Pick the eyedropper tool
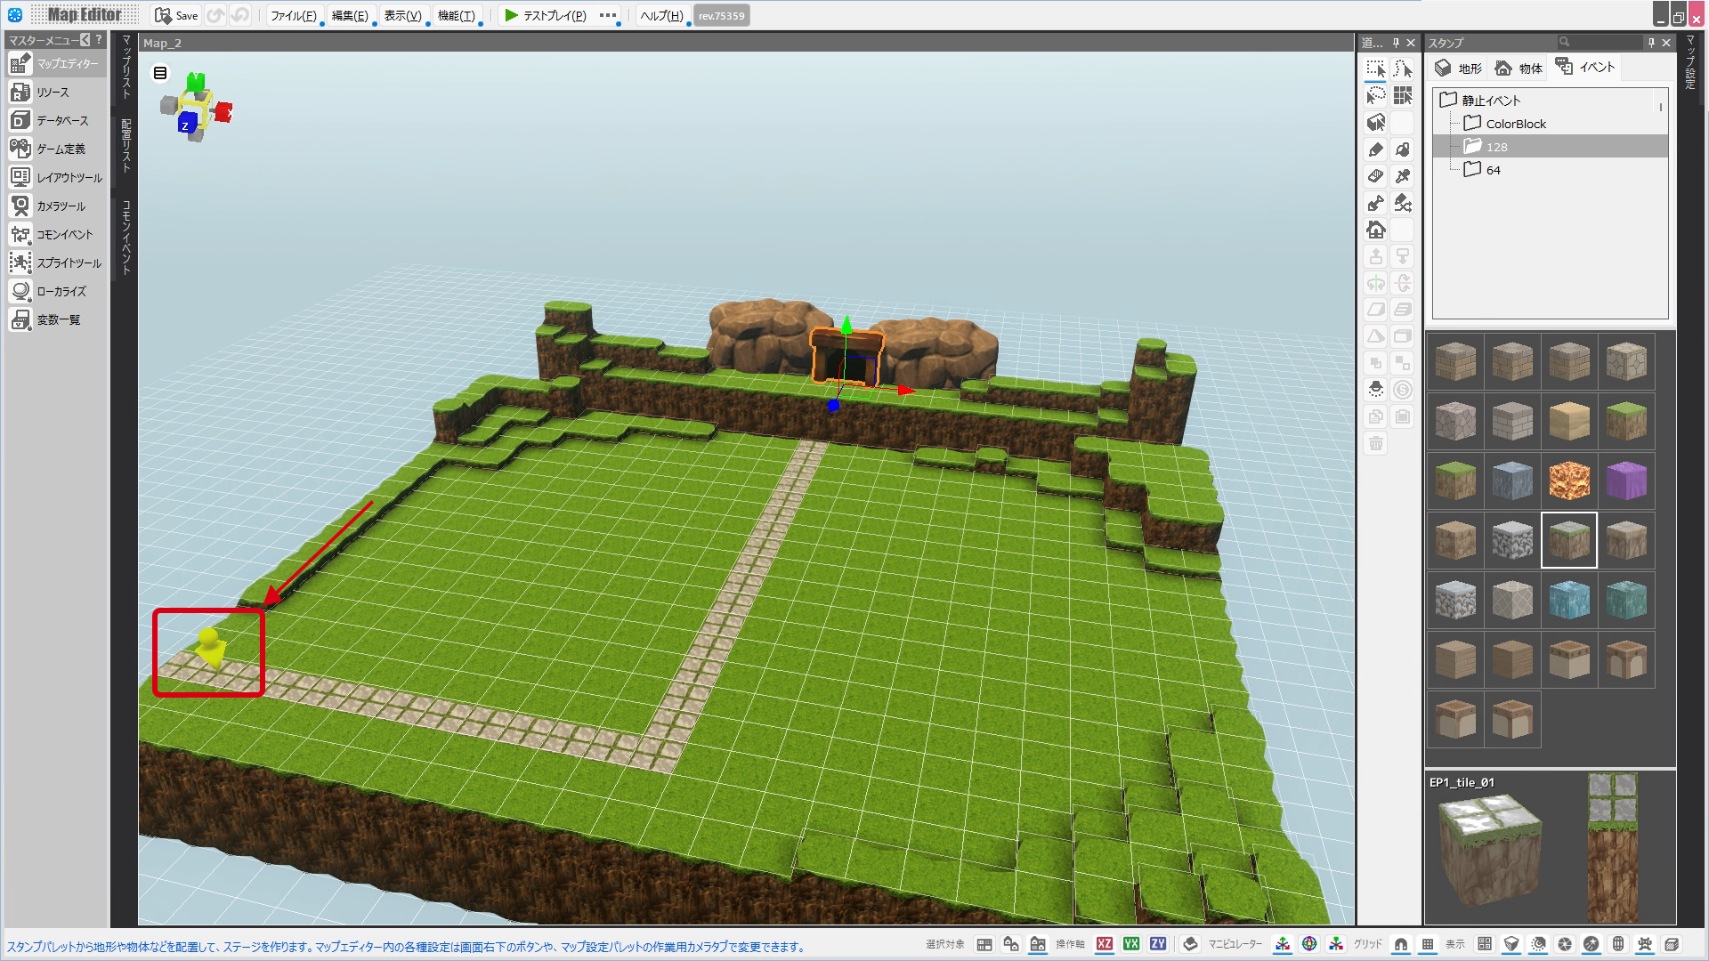 (x=1403, y=176)
